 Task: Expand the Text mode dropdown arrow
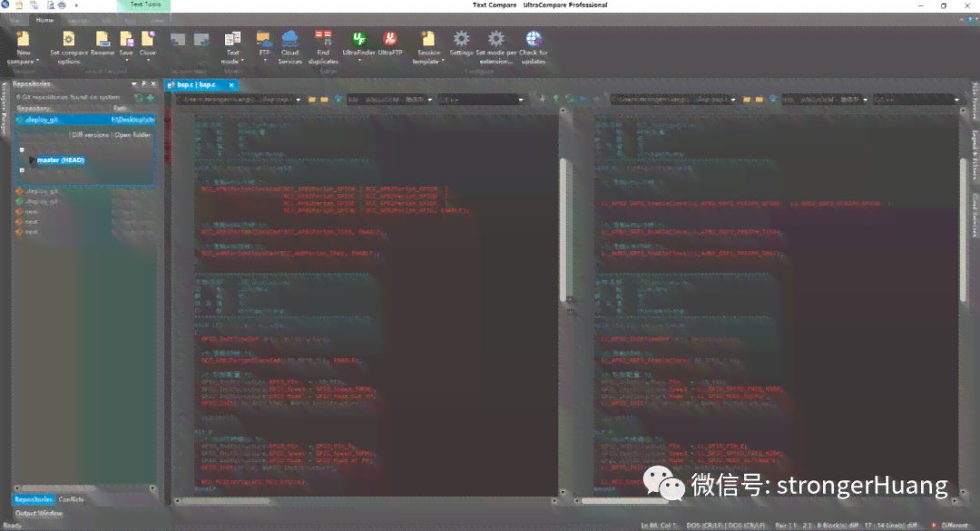coord(242,61)
